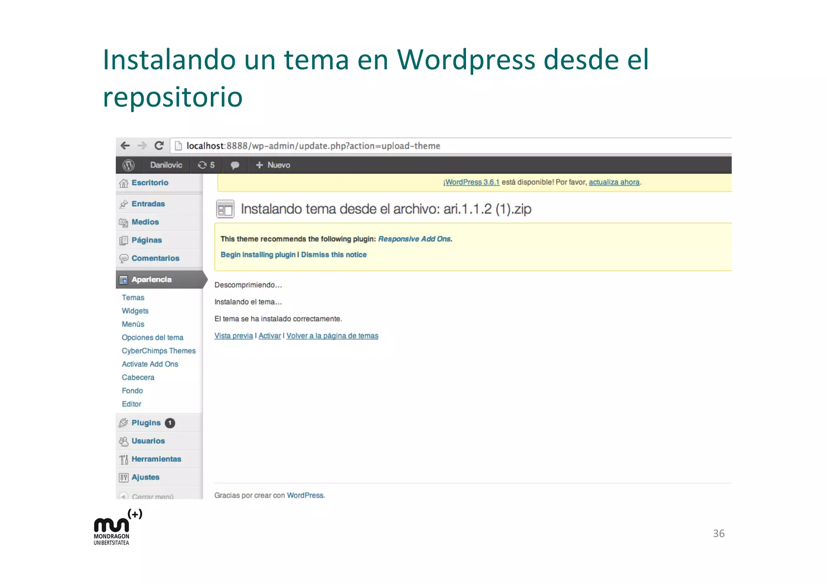Click the WordPress link in the footer

(x=305, y=495)
